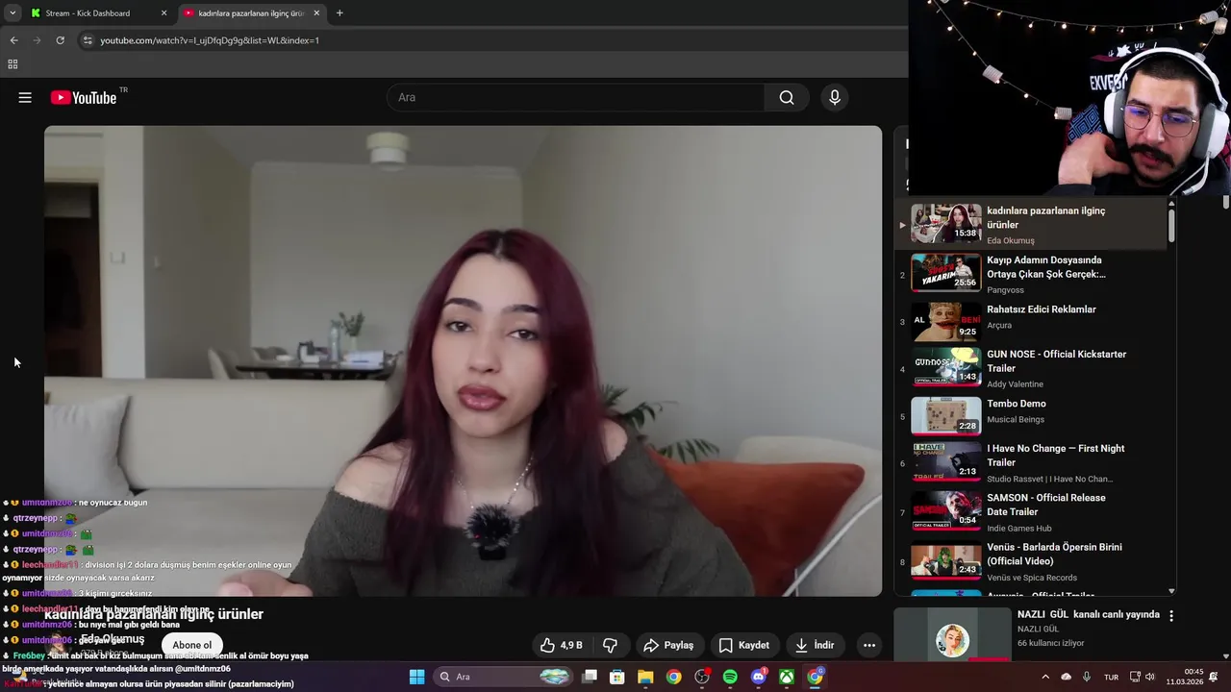
Task: Start voice search with the microphone icon
Action: coord(835,97)
